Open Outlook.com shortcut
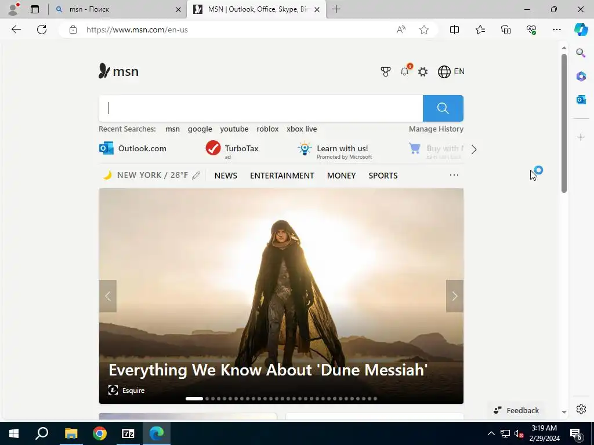This screenshot has width=594, height=445. [133, 148]
